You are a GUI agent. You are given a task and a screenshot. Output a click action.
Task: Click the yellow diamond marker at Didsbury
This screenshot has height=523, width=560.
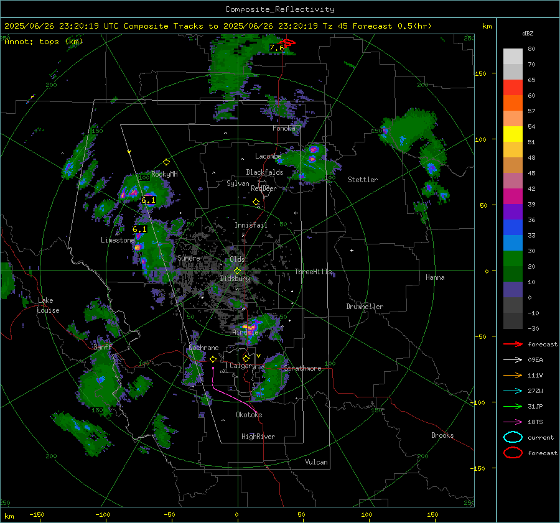pyautogui.click(x=237, y=271)
